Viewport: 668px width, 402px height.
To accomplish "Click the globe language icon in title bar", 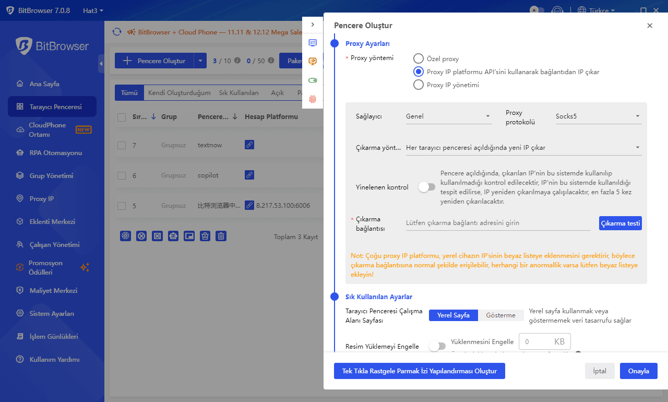I will pos(582,10).
